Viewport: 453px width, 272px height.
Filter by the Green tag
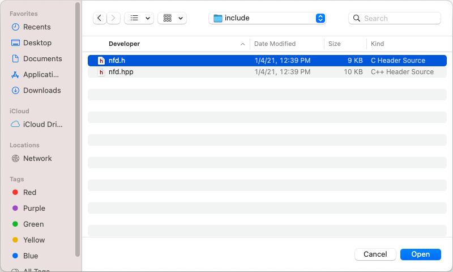(x=33, y=224)
